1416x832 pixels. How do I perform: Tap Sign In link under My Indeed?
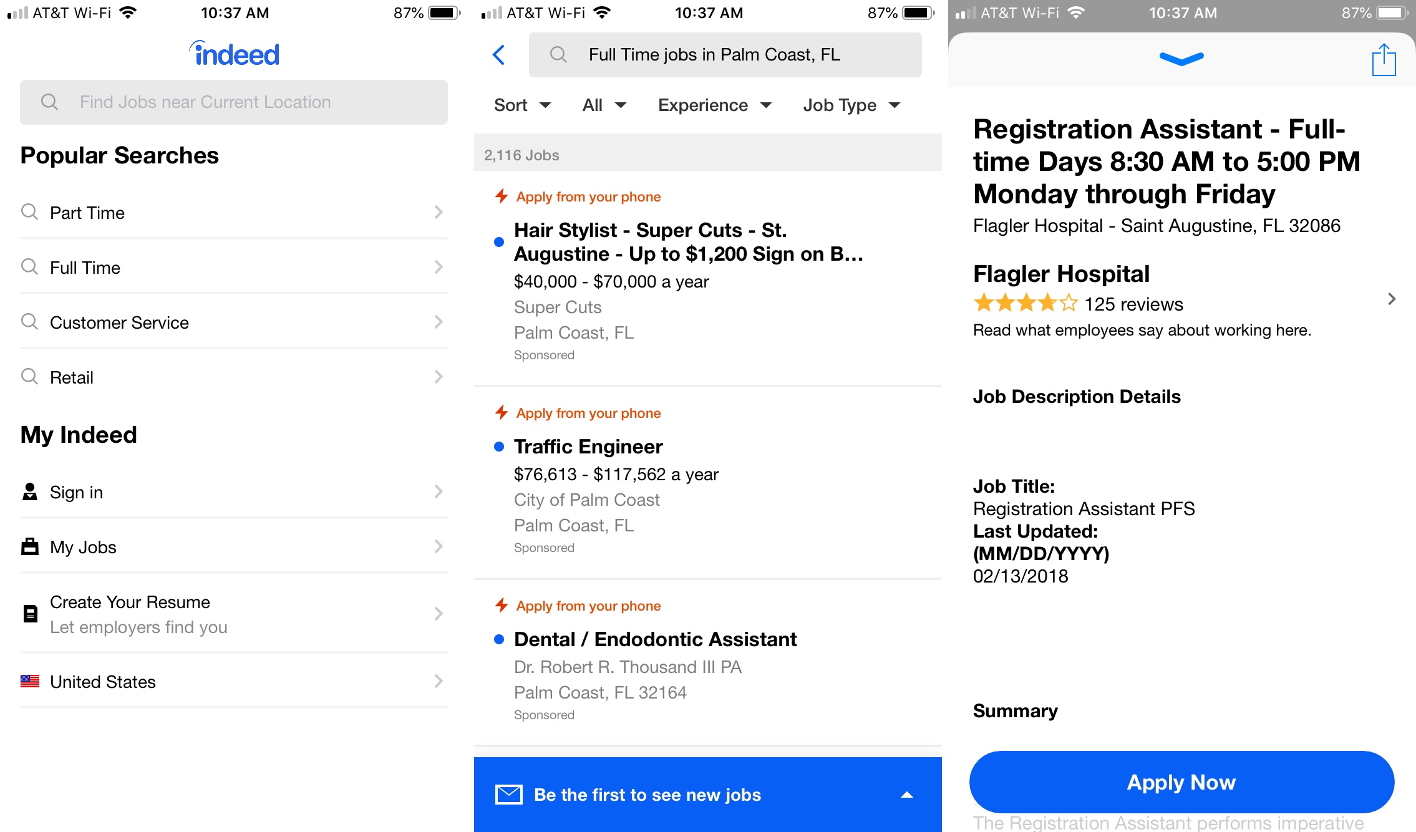pos(235,491)
